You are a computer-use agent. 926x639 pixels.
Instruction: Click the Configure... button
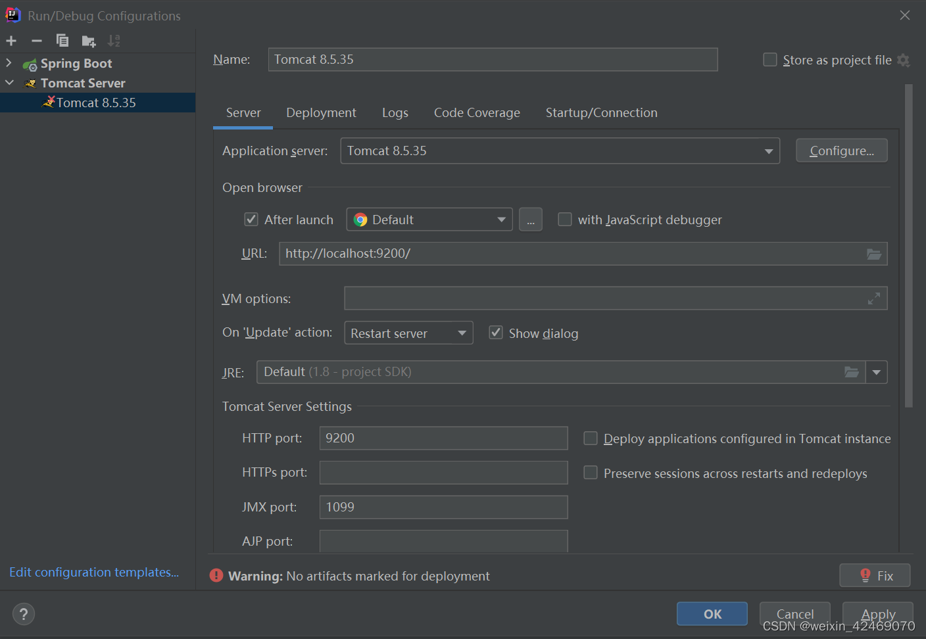pos(842,151)
